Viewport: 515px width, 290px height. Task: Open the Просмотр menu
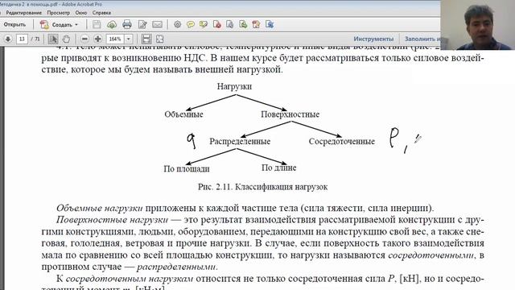[58, 13]
